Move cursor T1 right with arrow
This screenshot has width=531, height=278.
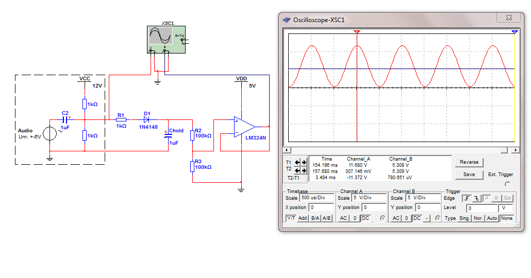click(x=304, y=162)
